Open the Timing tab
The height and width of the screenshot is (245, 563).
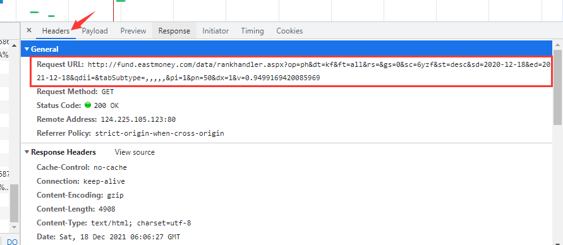tap(252, 31)
